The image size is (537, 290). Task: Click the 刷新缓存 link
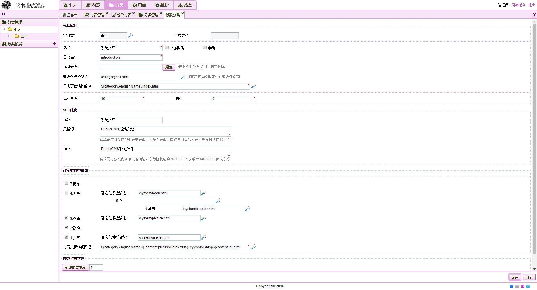[x=519, y=5]
